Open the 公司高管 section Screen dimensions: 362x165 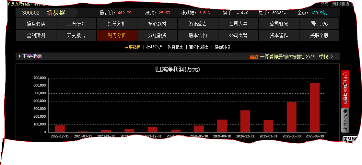(238, 35)
